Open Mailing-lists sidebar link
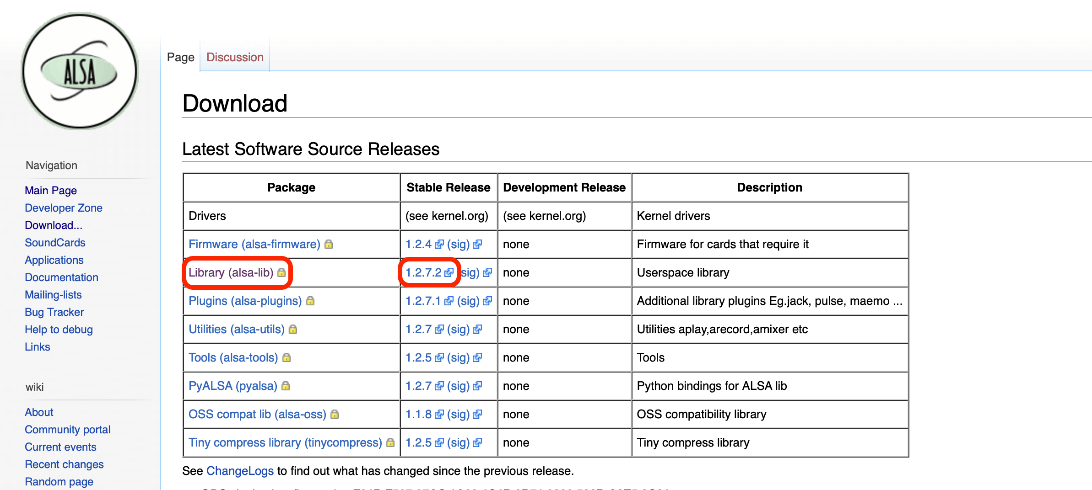The width and height of the screenshot is (1092, 490). [53, 295]
